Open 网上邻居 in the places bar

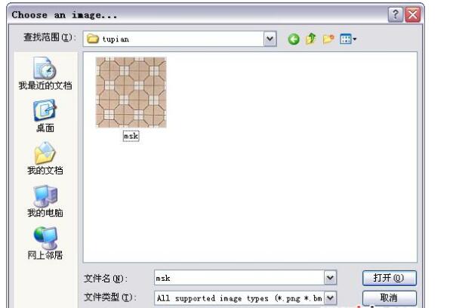tap(45, 243)
